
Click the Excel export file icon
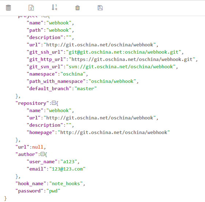tap(31, 8)
